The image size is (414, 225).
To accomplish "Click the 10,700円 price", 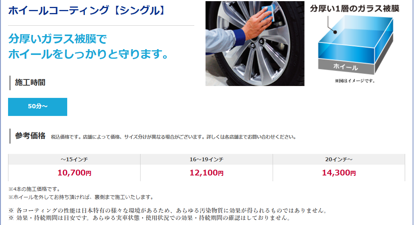I will click(x=75, y=173).
